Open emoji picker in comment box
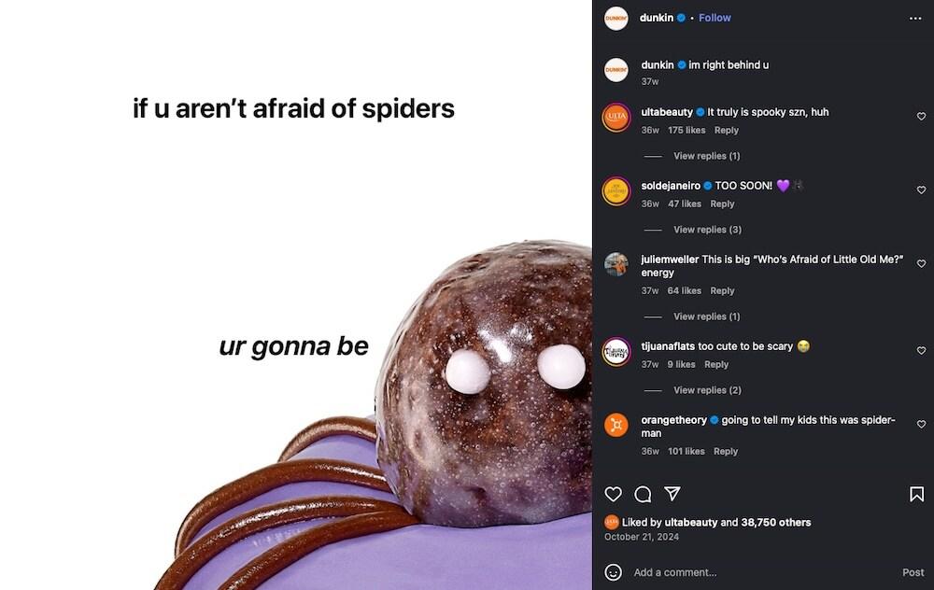934x590 pixels. pyautogui.click(x=613, y=572)
